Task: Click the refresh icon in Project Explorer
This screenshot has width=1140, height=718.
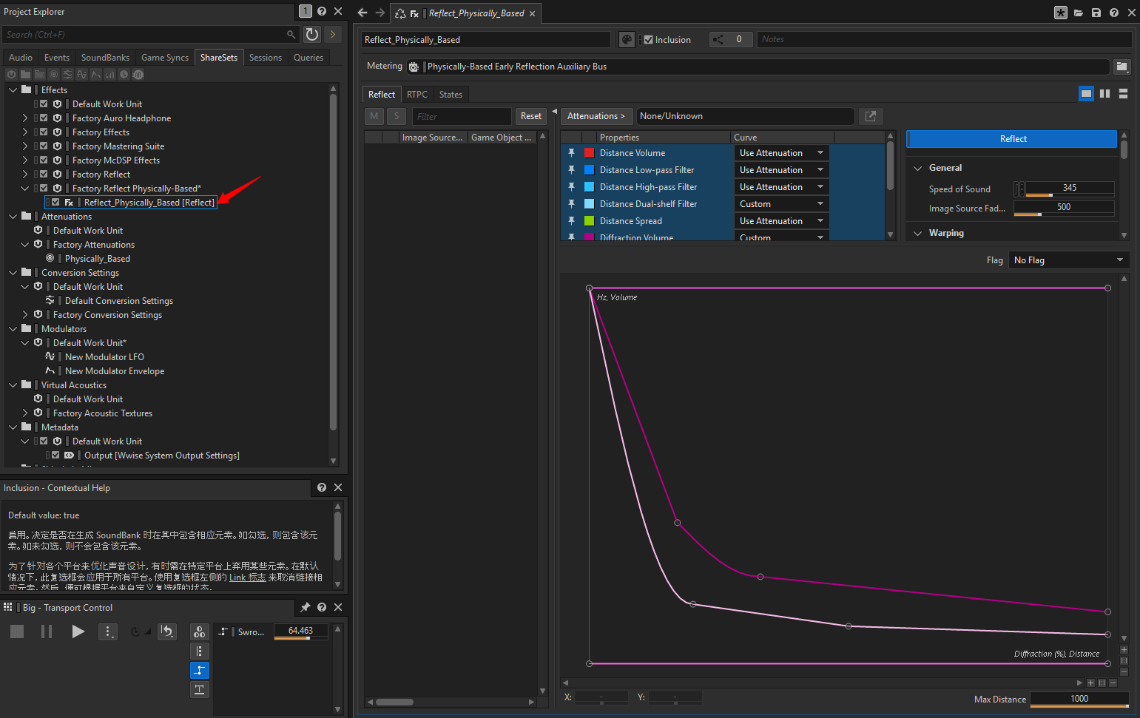Action: click(312, 35)
